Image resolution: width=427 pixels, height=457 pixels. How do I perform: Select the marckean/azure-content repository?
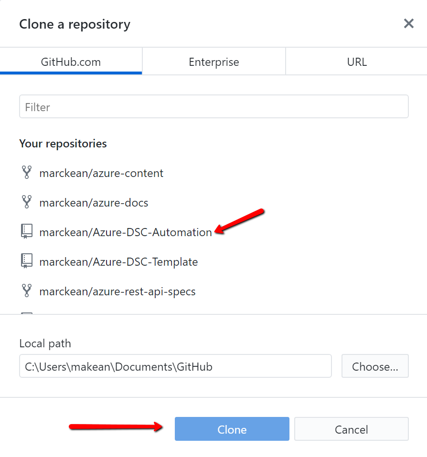coord(101,173)
